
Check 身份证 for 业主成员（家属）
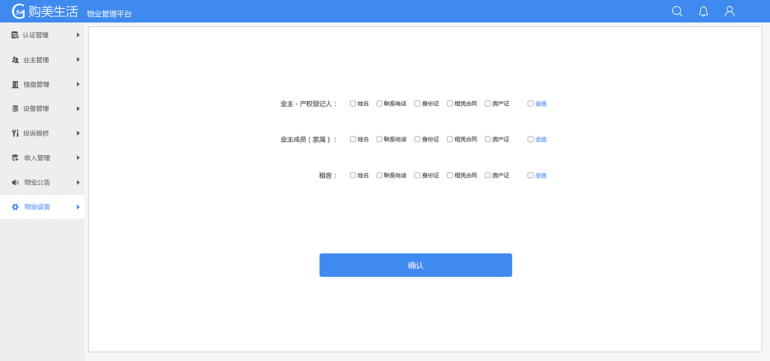click(x=417, y=139)
